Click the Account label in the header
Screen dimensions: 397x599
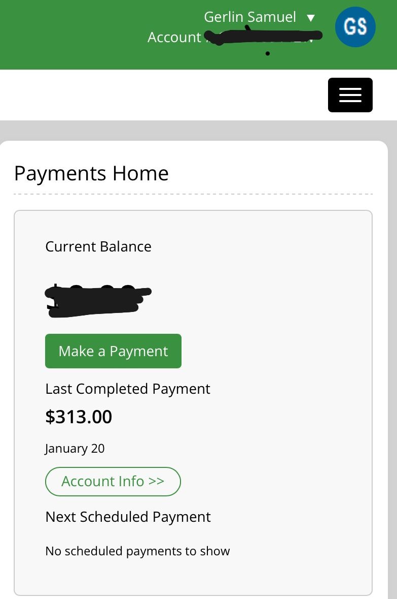coord(174,38)
